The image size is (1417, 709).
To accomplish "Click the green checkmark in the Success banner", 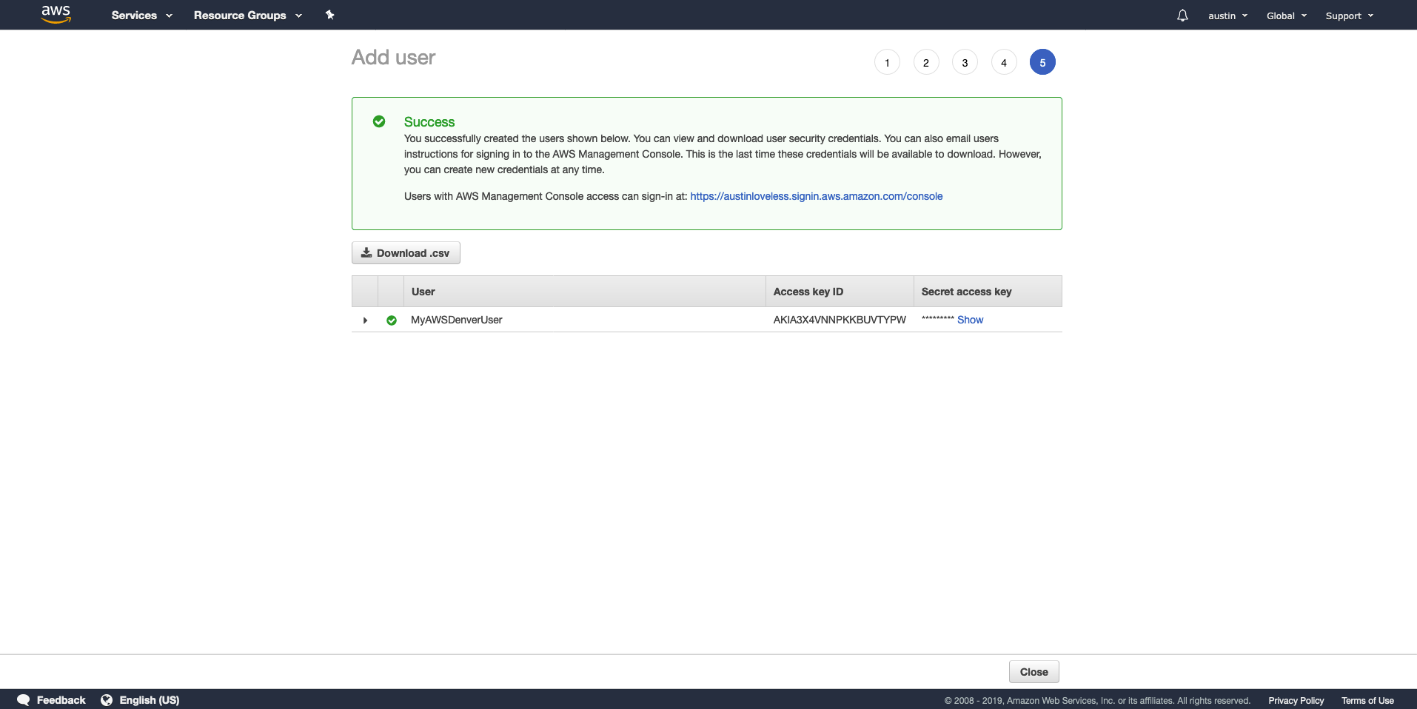I will click(379, 121).
